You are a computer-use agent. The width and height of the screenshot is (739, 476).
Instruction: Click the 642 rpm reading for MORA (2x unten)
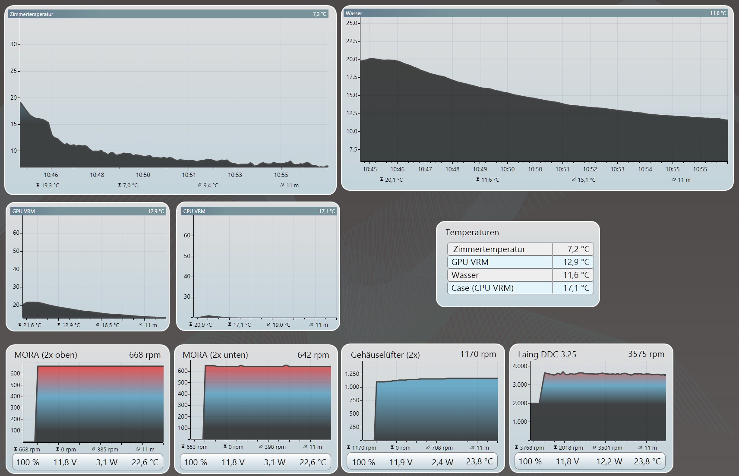[x=313, y=355]
